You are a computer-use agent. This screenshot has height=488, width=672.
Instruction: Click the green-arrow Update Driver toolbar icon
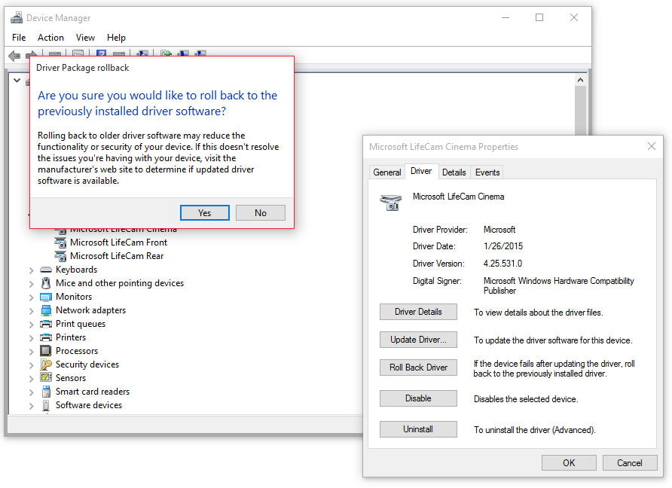[166, 54]
